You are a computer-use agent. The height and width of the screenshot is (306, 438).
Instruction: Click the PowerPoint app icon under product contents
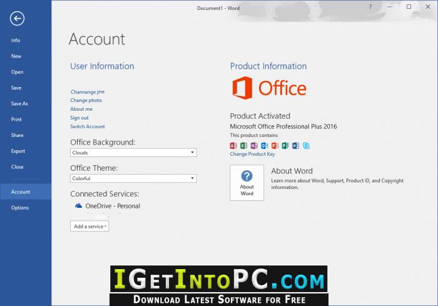click(275, 146)
